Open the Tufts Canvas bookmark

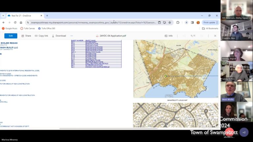[x=28, y=29]
